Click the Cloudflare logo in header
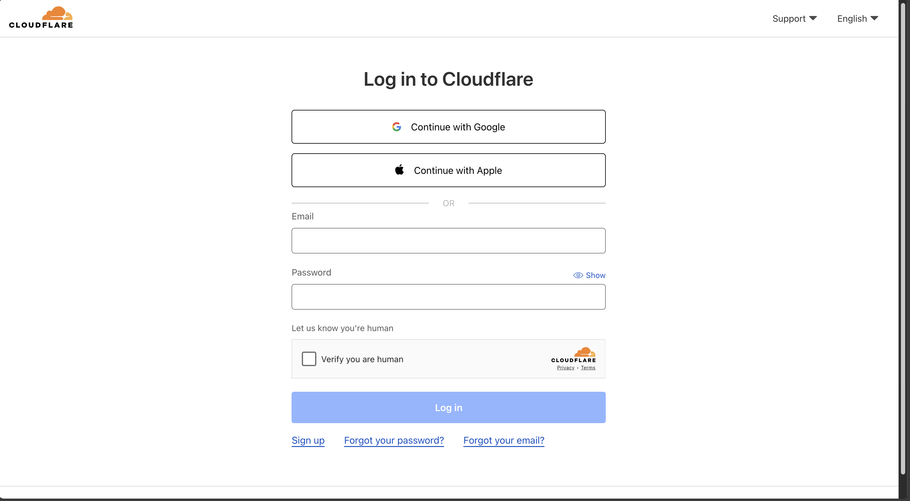The height and width of the screenshot is (501, 910). pyautogui.click(x=41, y=17)
